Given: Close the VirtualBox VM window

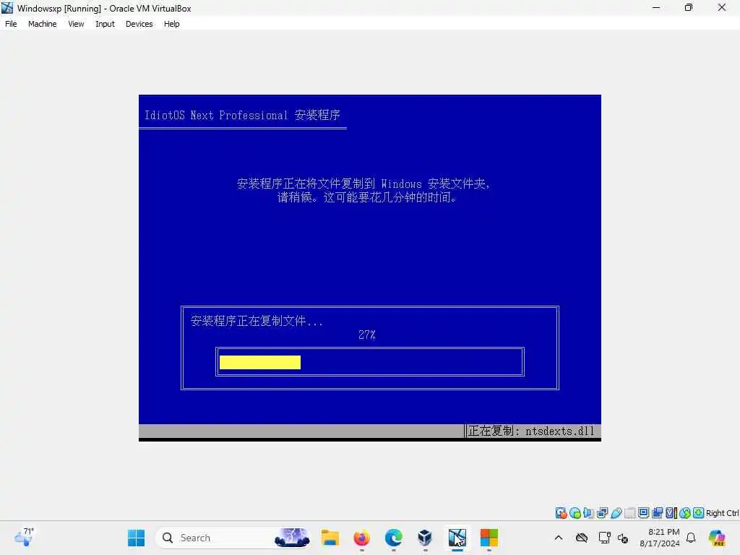Looking at the screenshot, I should coord(722,7).
